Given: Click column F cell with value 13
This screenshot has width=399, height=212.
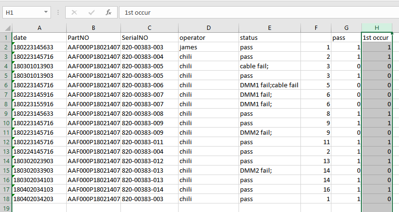Looking at the screenshot, I should [x=316, y=161].
